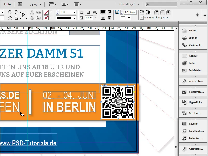Expand stroke color flyout arrow
Viewport: 208px width, 156px height.
[51, 18]
